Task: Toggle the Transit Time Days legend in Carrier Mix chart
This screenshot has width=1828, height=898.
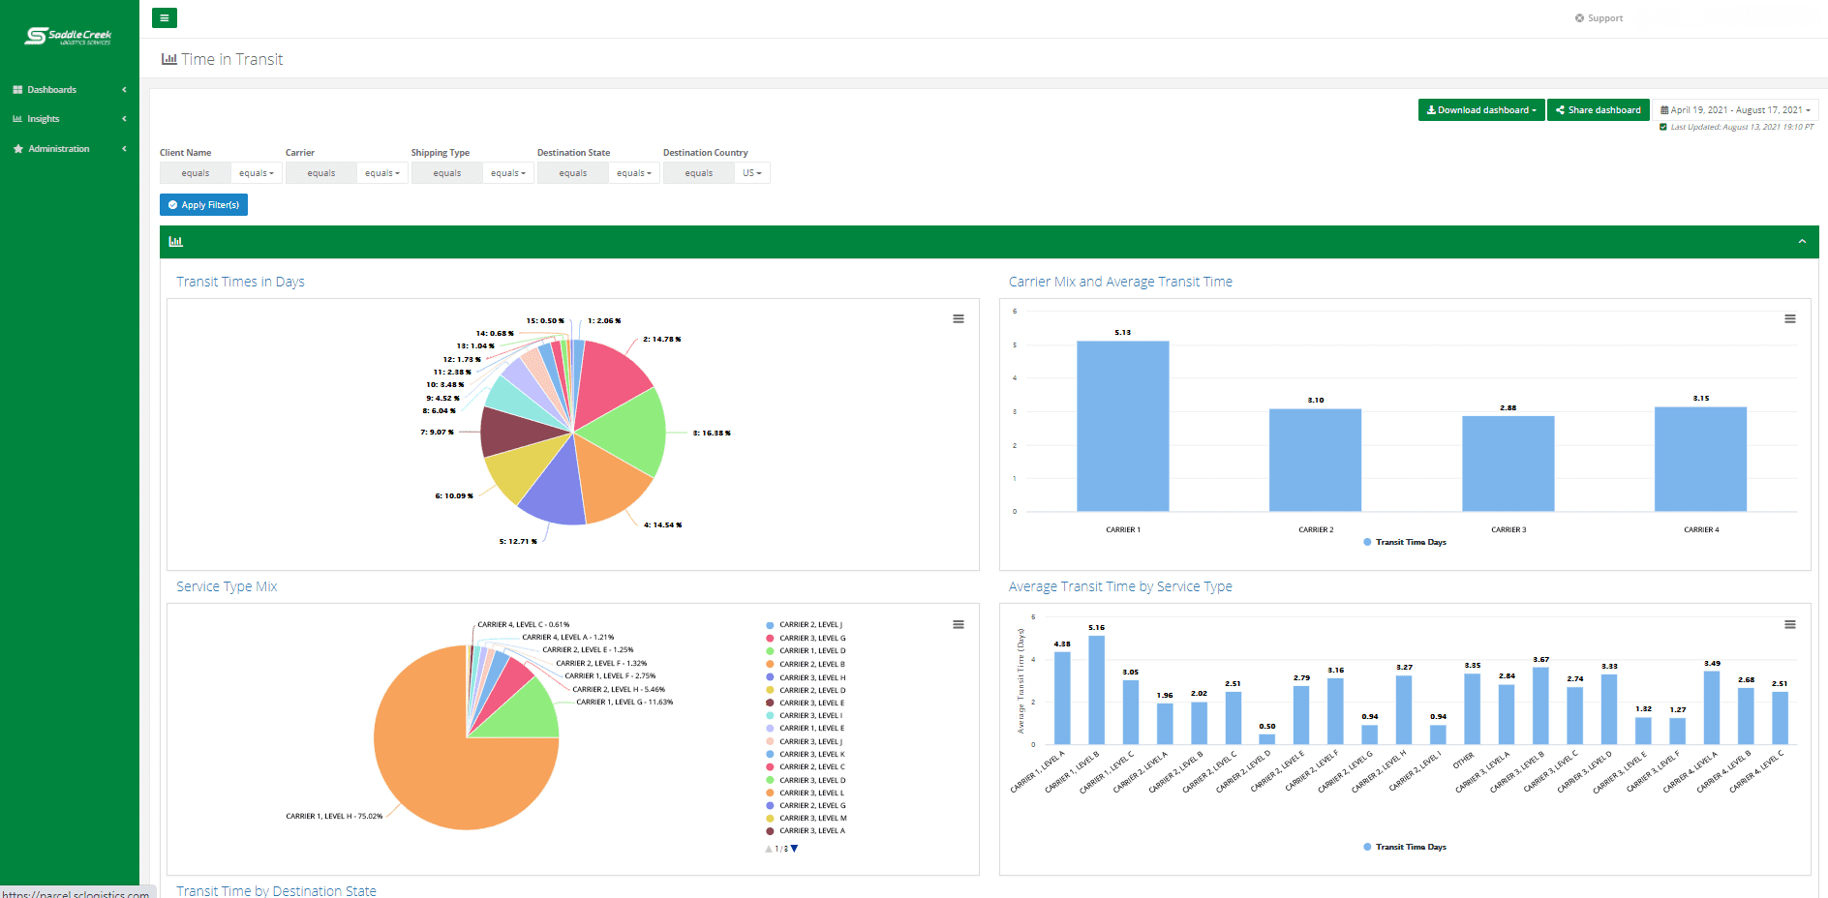Action: pos(1405,542)
